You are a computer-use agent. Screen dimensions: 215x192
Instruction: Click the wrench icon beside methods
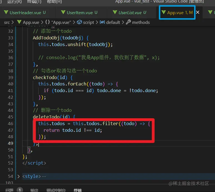click(128, 22)
